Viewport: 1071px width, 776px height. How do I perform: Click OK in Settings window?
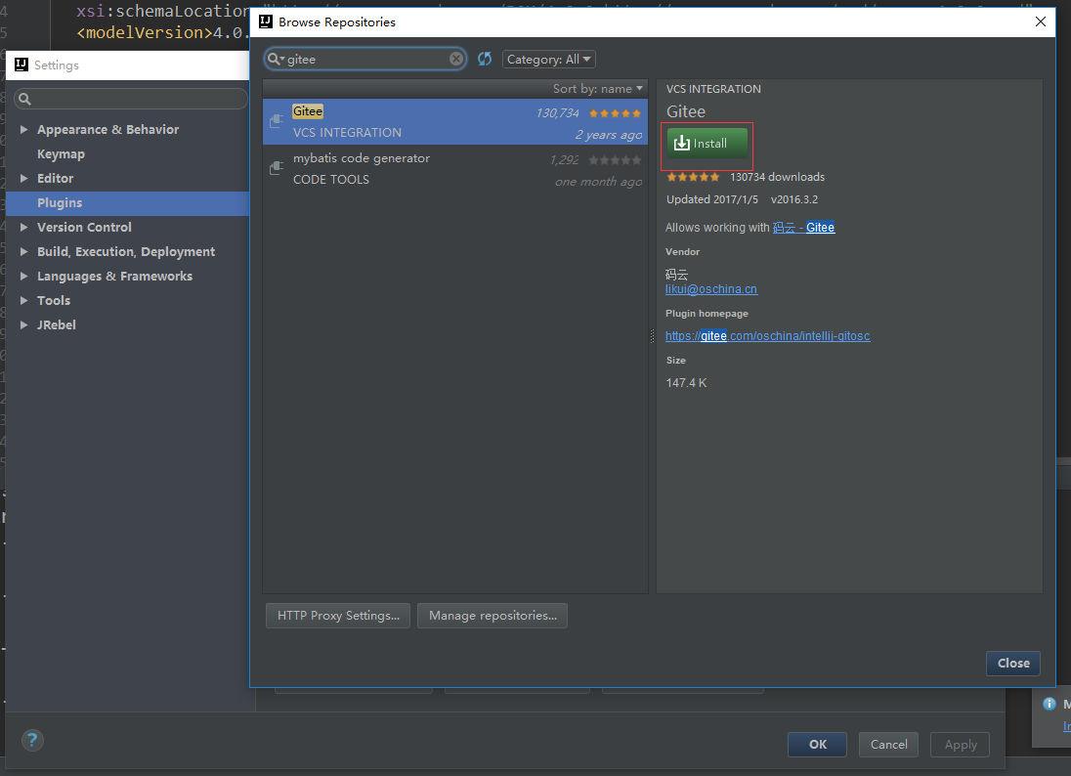[x=818, y=745]
